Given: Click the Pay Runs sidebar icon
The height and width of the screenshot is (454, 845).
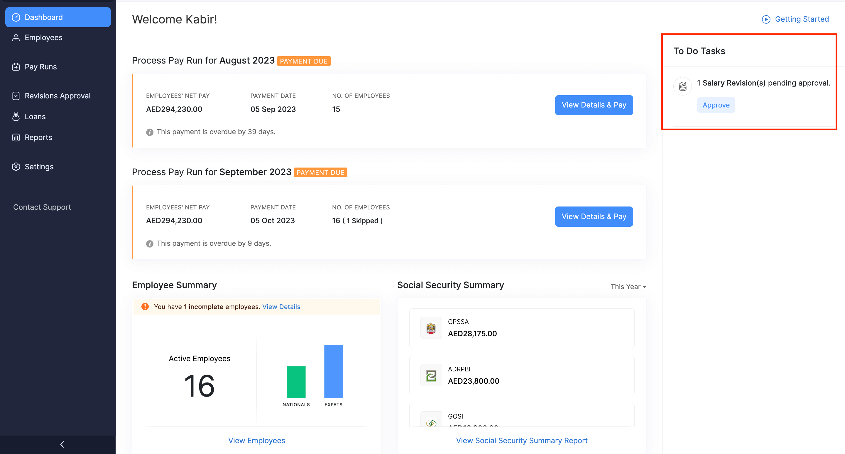Looking at the screenshot, I should tap(16, 67).
